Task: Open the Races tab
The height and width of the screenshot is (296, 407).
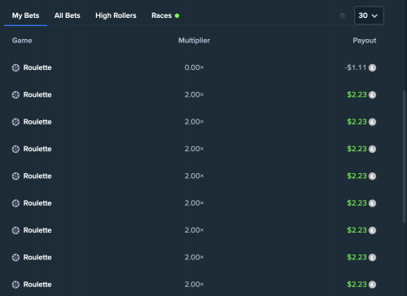Action: point(165,15)
